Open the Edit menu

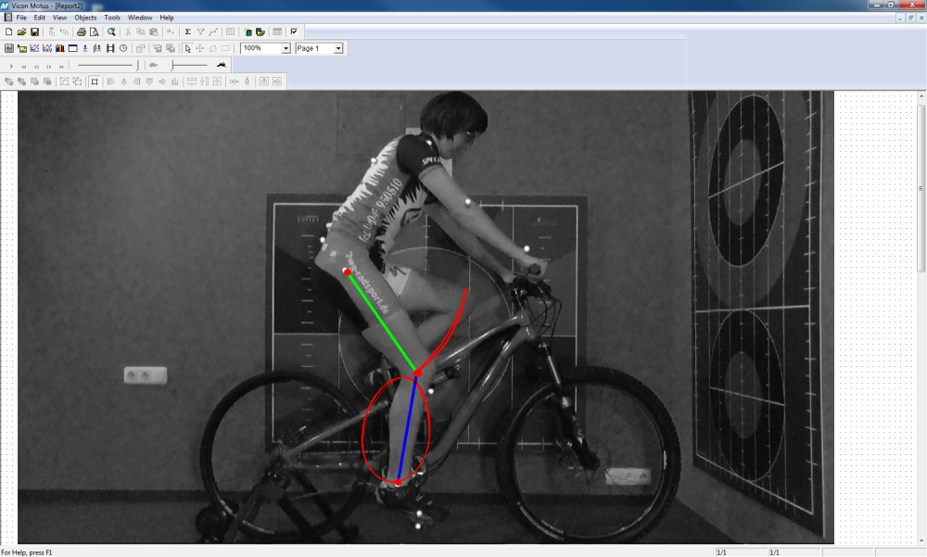pos(40,18)
